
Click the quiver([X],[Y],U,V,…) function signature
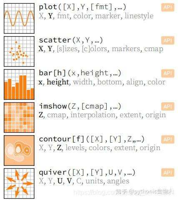click(87, 172)
